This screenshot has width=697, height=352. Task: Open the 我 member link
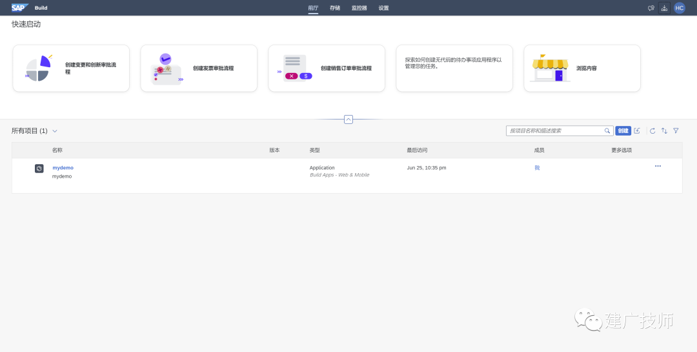click(x=537, y=168)
